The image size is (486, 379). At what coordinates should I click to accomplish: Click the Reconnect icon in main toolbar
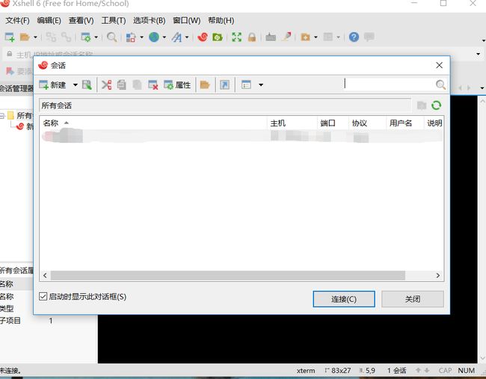point(51,37)
